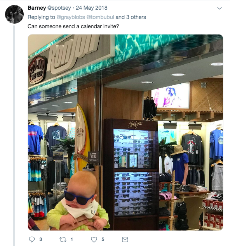Click the 'Can someone send a calendar invite?' text

pos(73,26)
